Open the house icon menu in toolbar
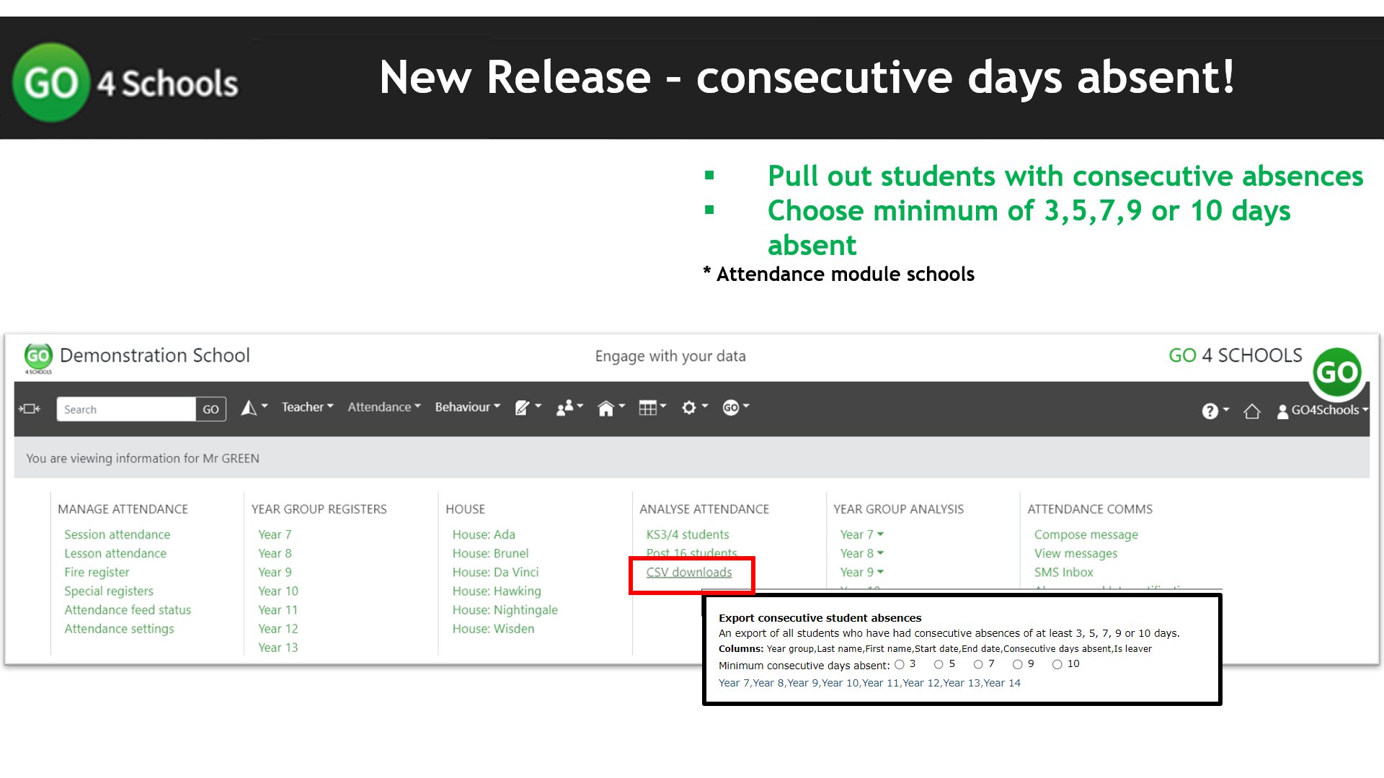Image resolution: width=1384 pixels, height=778 pixels. pyautogui.click(x=611, y=408)
